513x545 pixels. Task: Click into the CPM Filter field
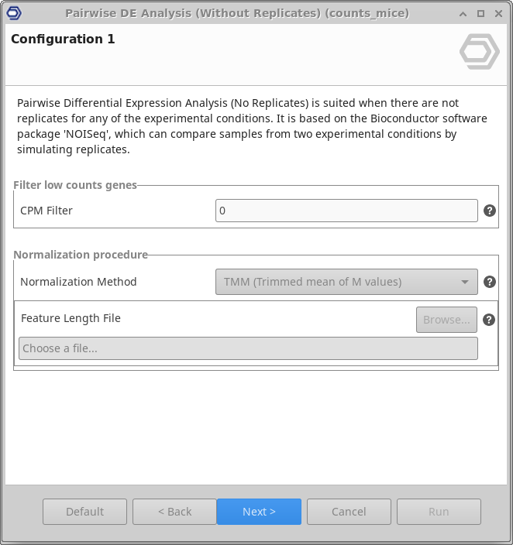pos(346,211)
